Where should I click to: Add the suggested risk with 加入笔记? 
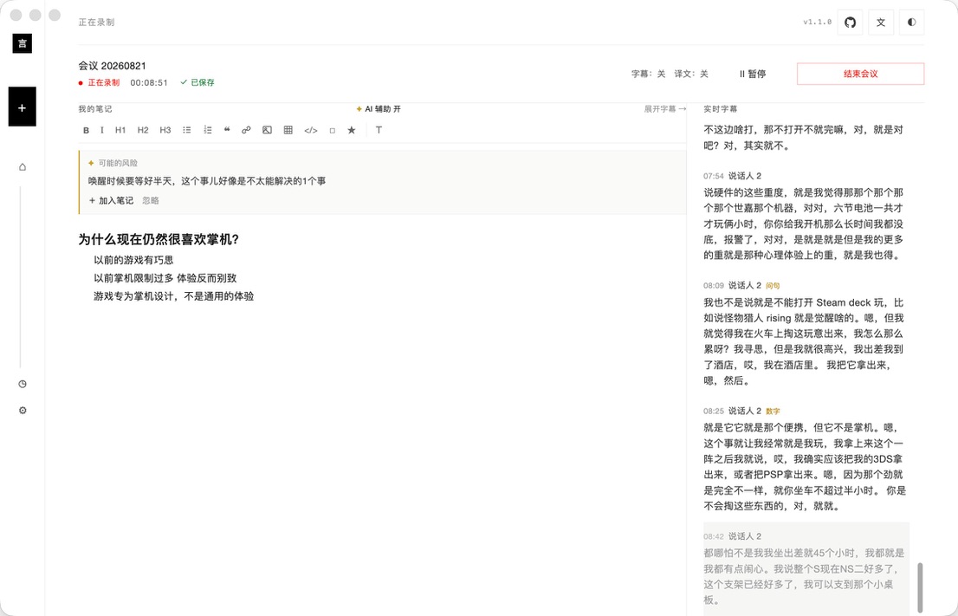point(111,200)
